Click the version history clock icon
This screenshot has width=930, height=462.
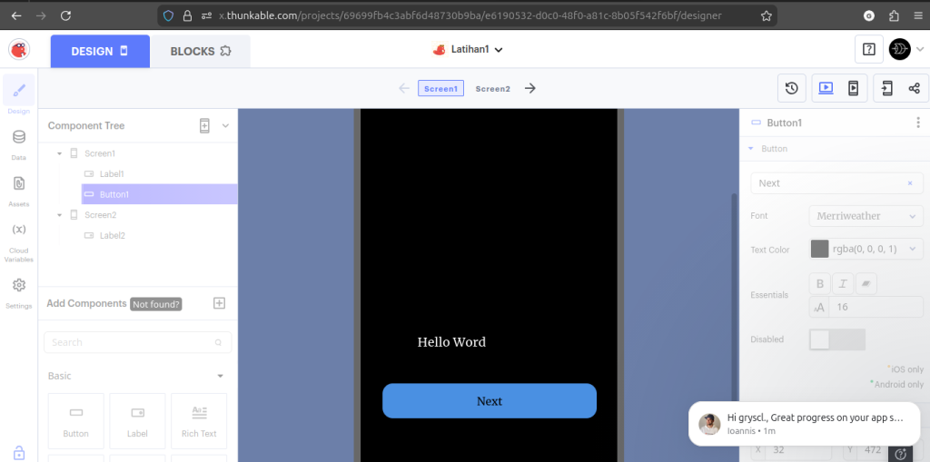pyautogui.click(x=792, y=88)
